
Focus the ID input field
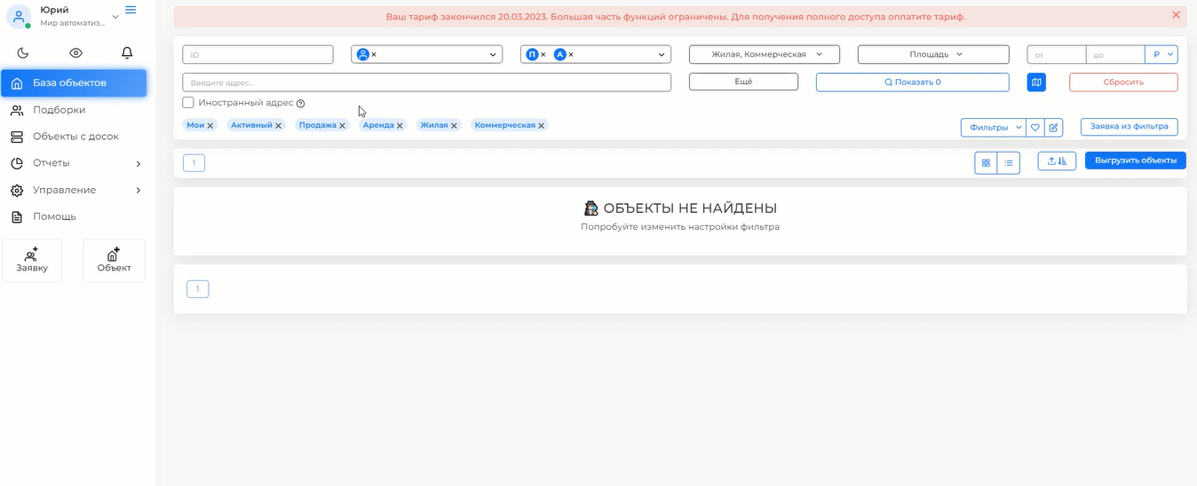[258, 55]
